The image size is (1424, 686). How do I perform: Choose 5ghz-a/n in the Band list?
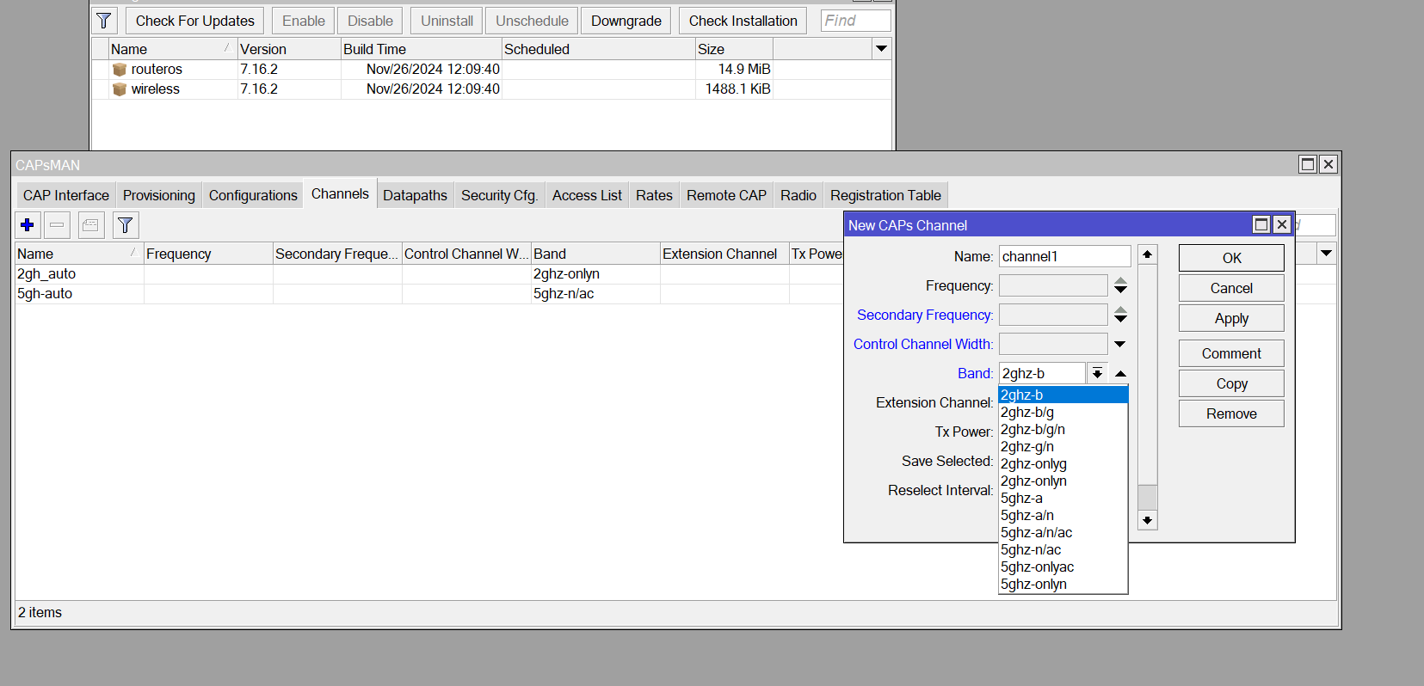(1063, 516)
